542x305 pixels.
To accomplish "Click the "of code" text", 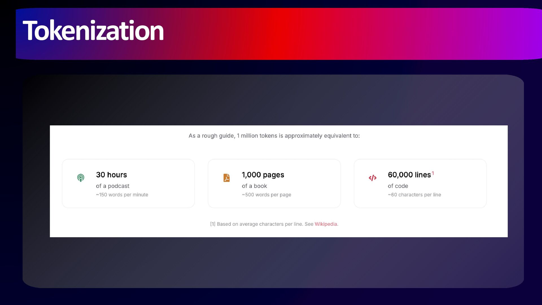I will click(398, 186).
